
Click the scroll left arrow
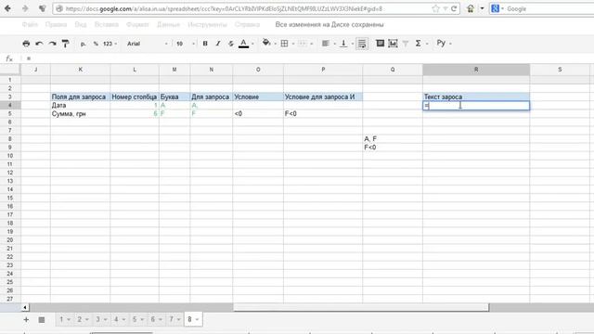(25, 307)
